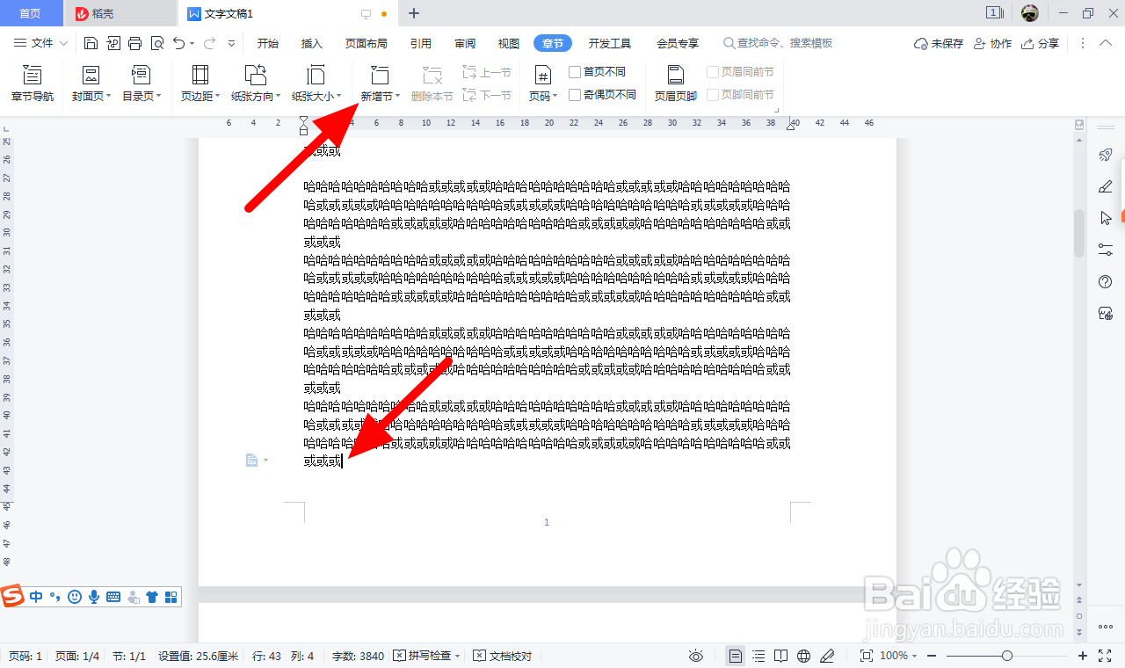Open the 引用 ribbon tab
Image resolution: width=1125 pixels, height=668 pixels.
[x=421, y=43]
